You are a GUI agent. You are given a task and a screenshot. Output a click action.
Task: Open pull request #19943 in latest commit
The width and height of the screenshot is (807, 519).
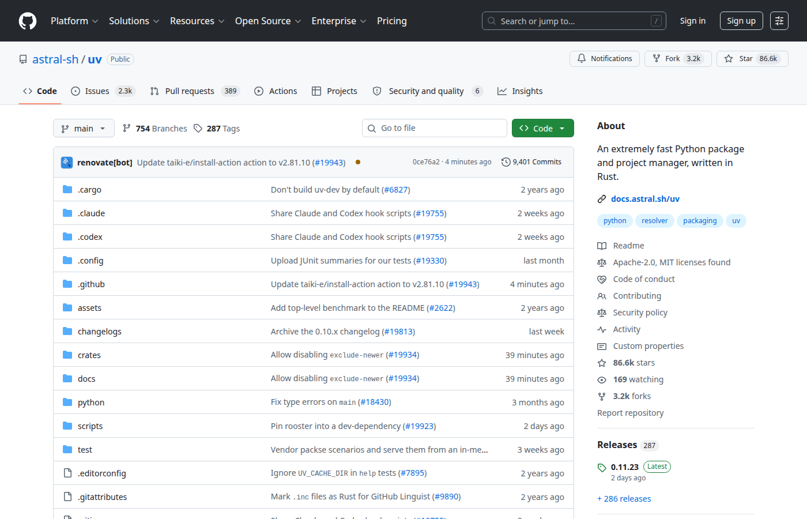329,163
